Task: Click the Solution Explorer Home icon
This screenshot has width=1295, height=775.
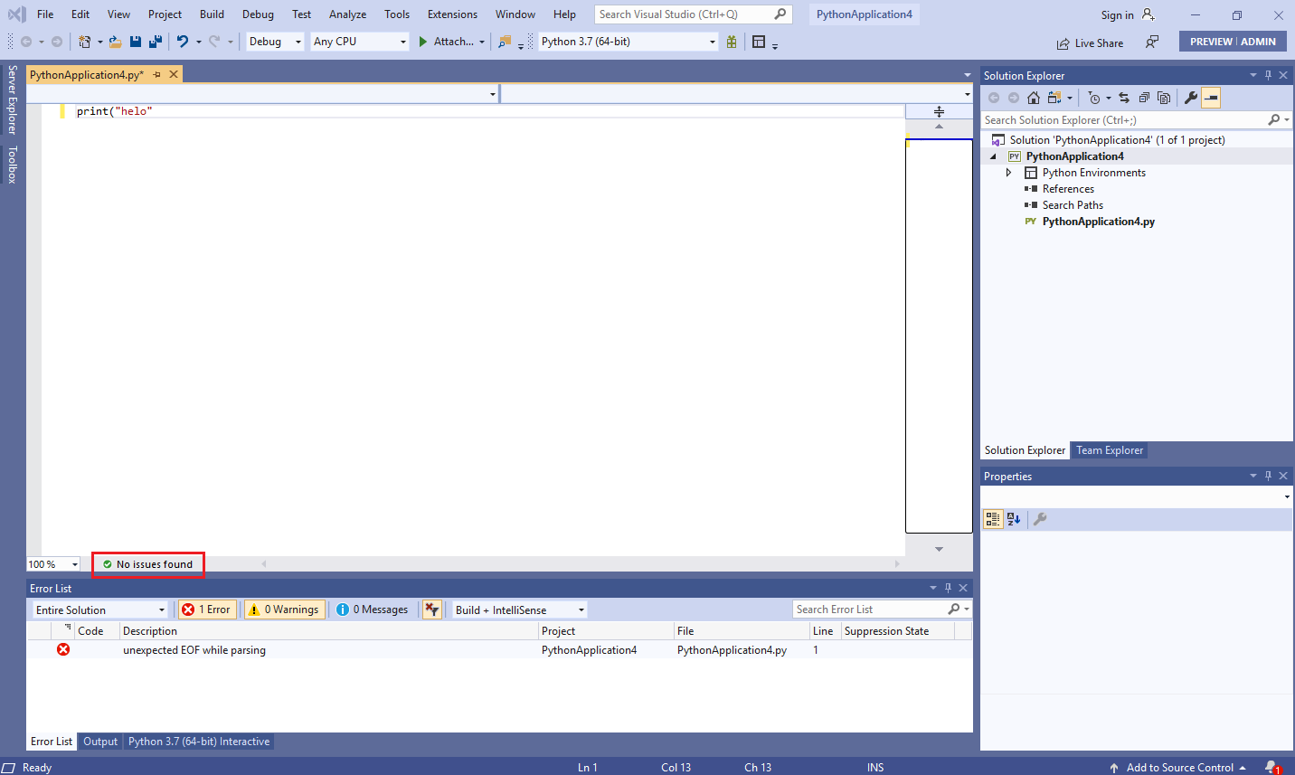Action: click(1034, 98)
